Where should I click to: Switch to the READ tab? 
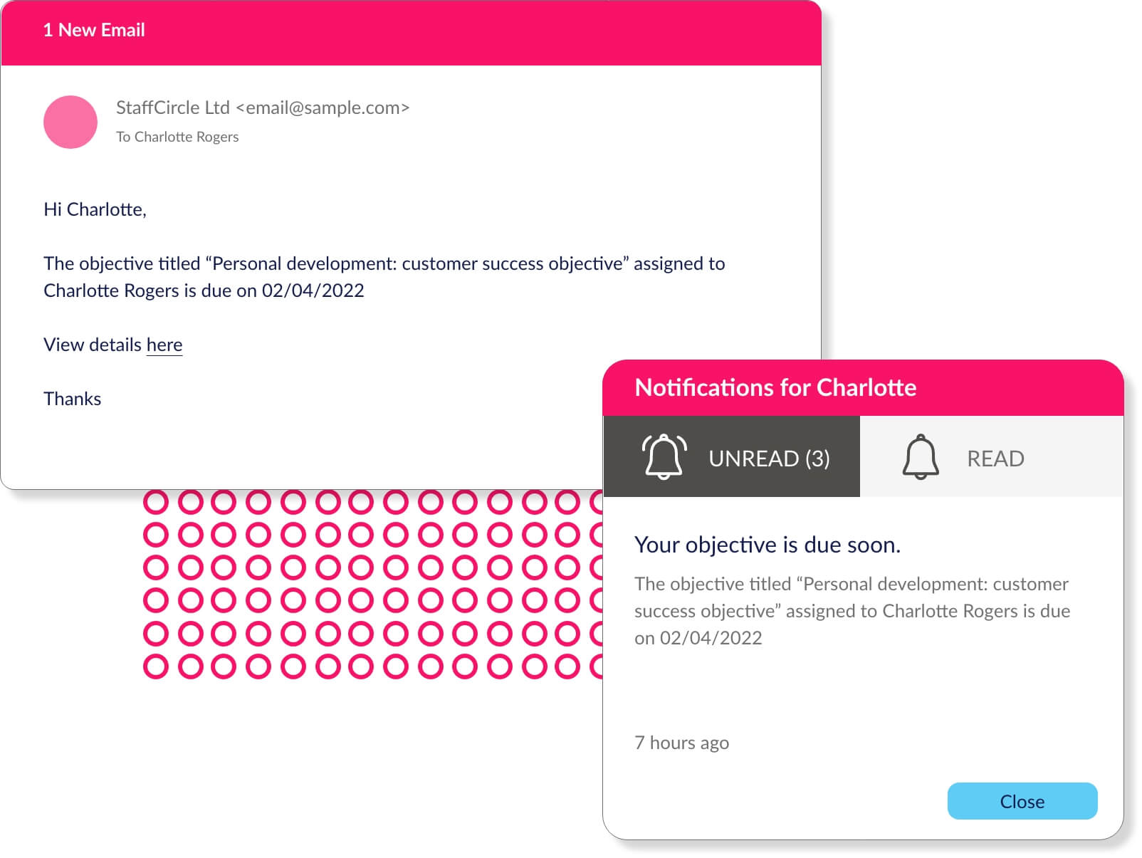tap(992, 456)
